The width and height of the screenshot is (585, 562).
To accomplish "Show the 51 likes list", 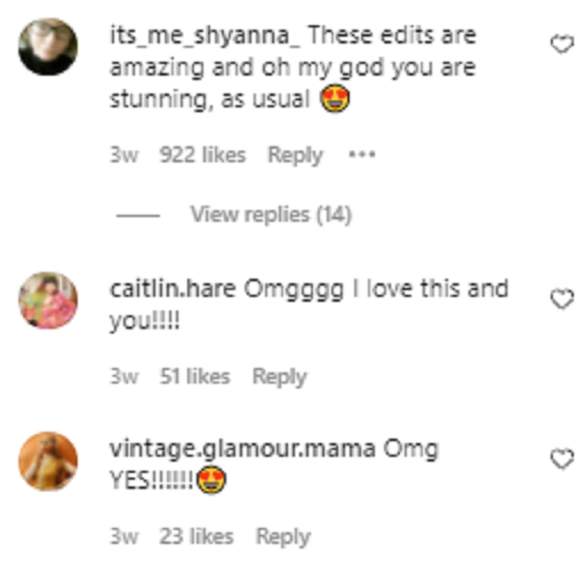I will pyautogui.click(x=195, y=377).
